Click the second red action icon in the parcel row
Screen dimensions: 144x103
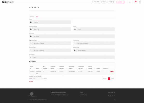(113, 72)
